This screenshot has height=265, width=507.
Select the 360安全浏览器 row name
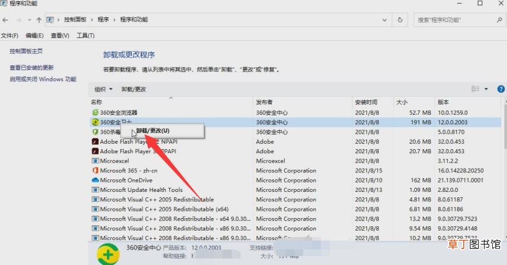pyautogui.click(x=119, y=112)
